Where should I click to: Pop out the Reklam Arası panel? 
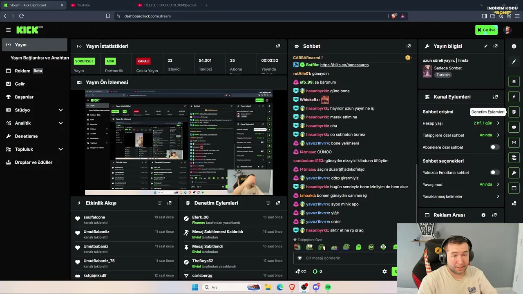click(494, 215)
